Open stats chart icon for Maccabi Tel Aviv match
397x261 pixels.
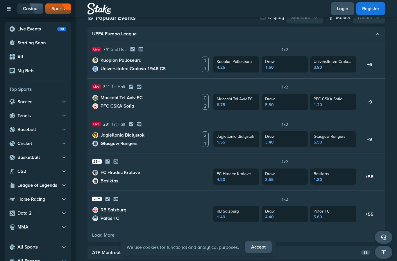pyautogui.click(x=131, y=87)
